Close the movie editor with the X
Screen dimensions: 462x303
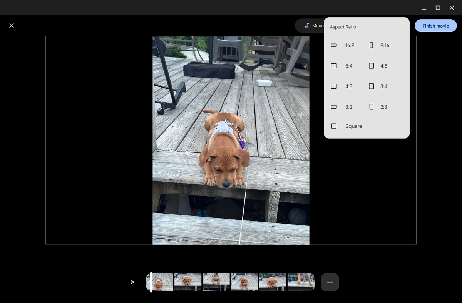click(x=12, y=25)
